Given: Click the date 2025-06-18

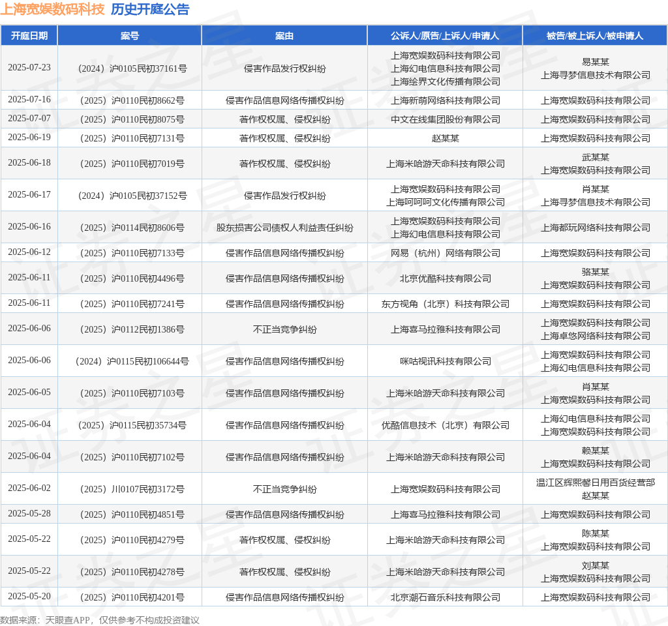Looking at the screenshot, I should click(x=29, y=162).
